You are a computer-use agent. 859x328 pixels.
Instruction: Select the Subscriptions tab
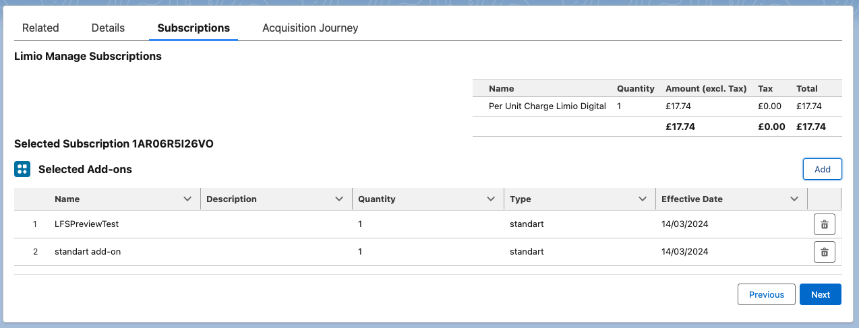(x=194, y=28)
